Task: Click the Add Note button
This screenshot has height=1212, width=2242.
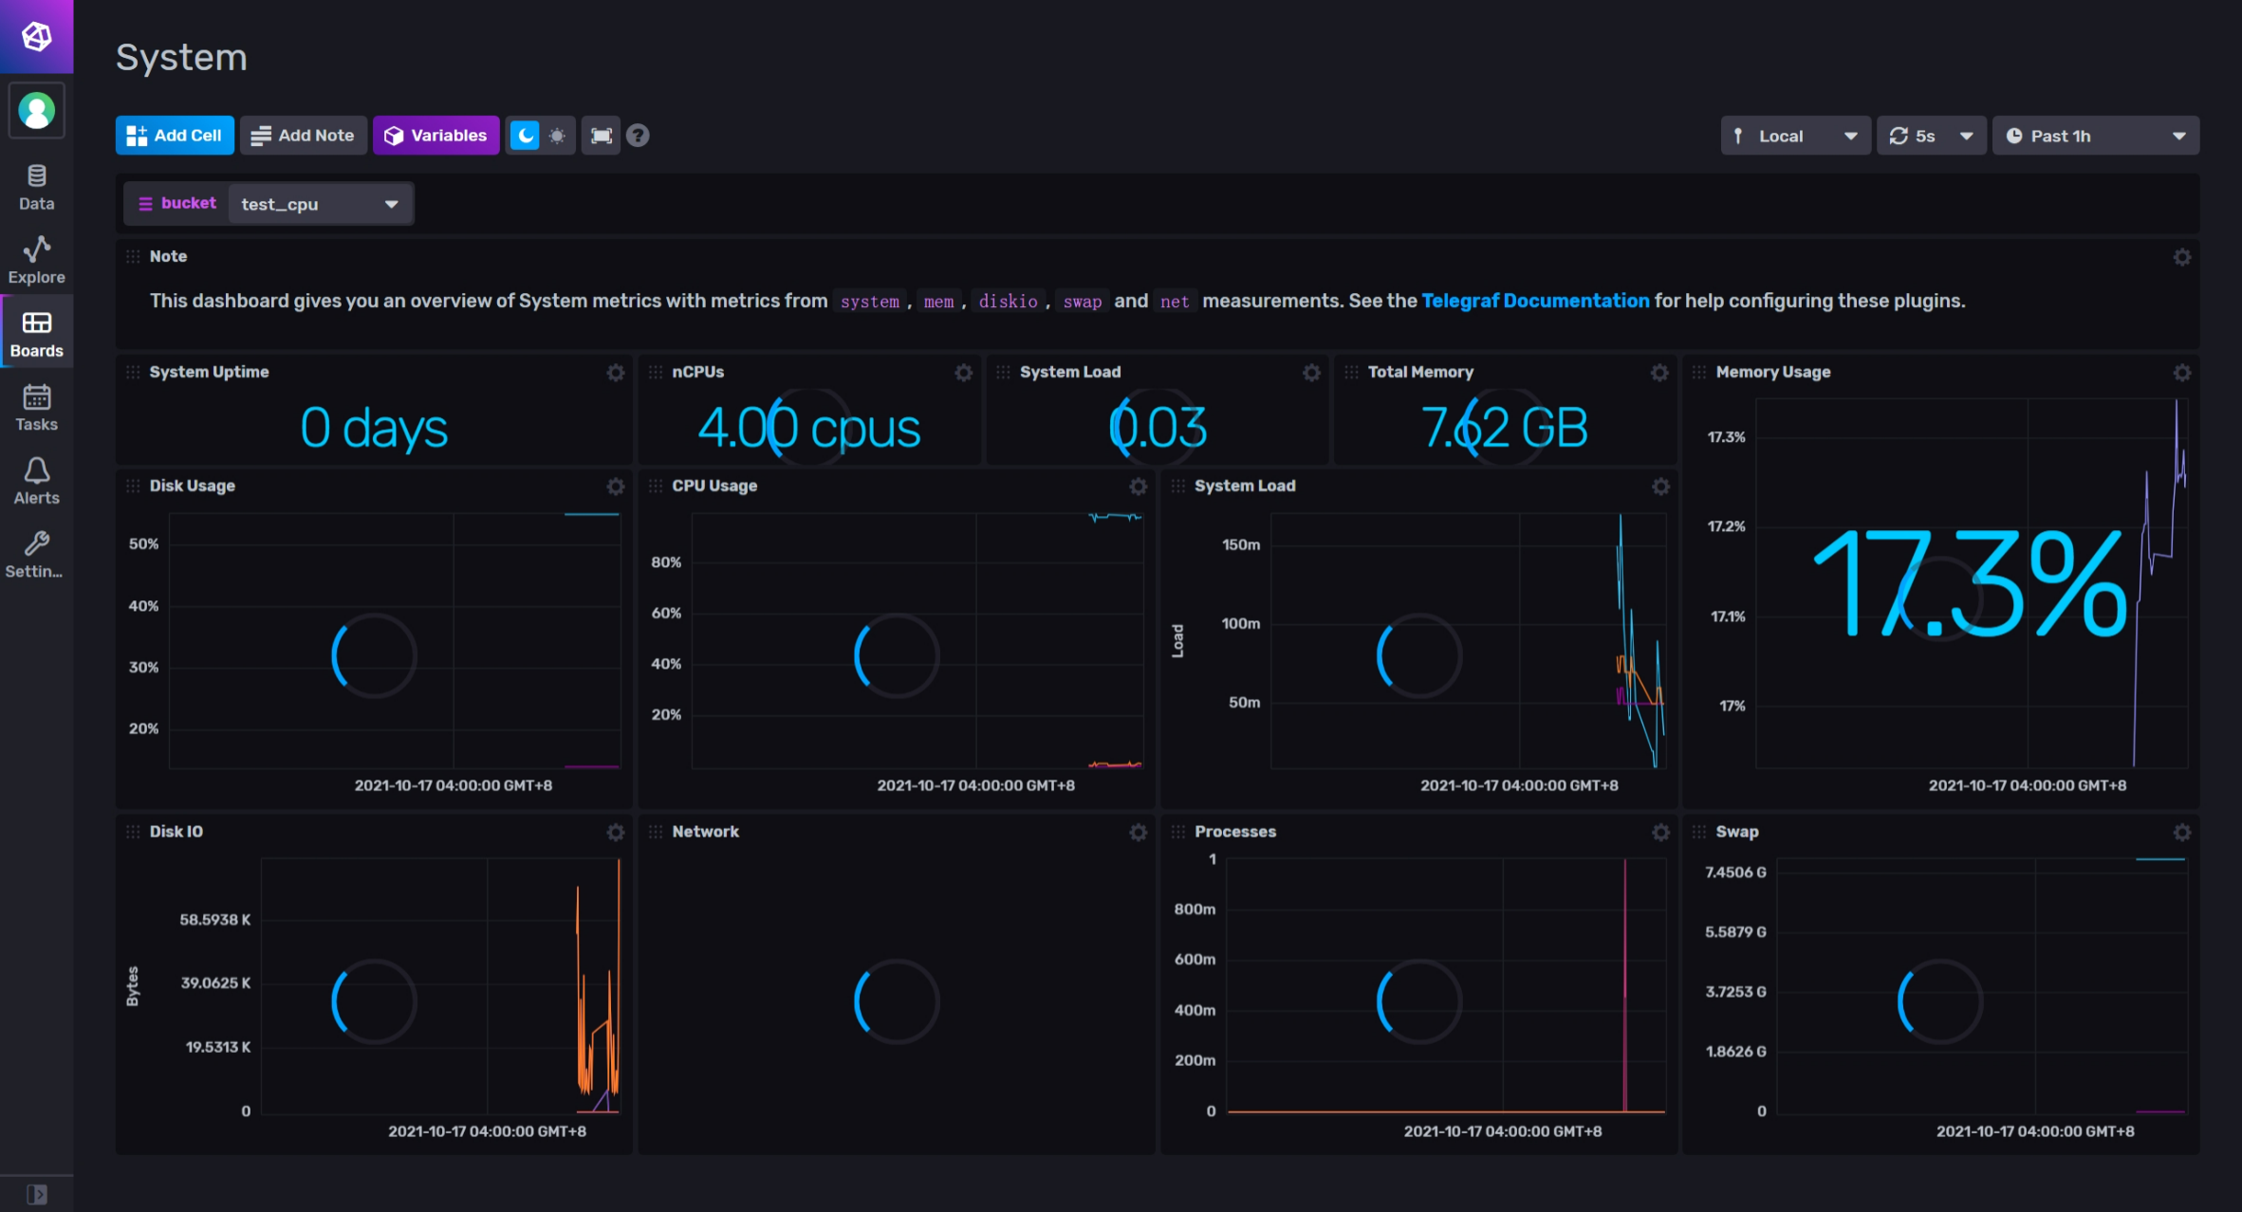Action: (303, 136)
